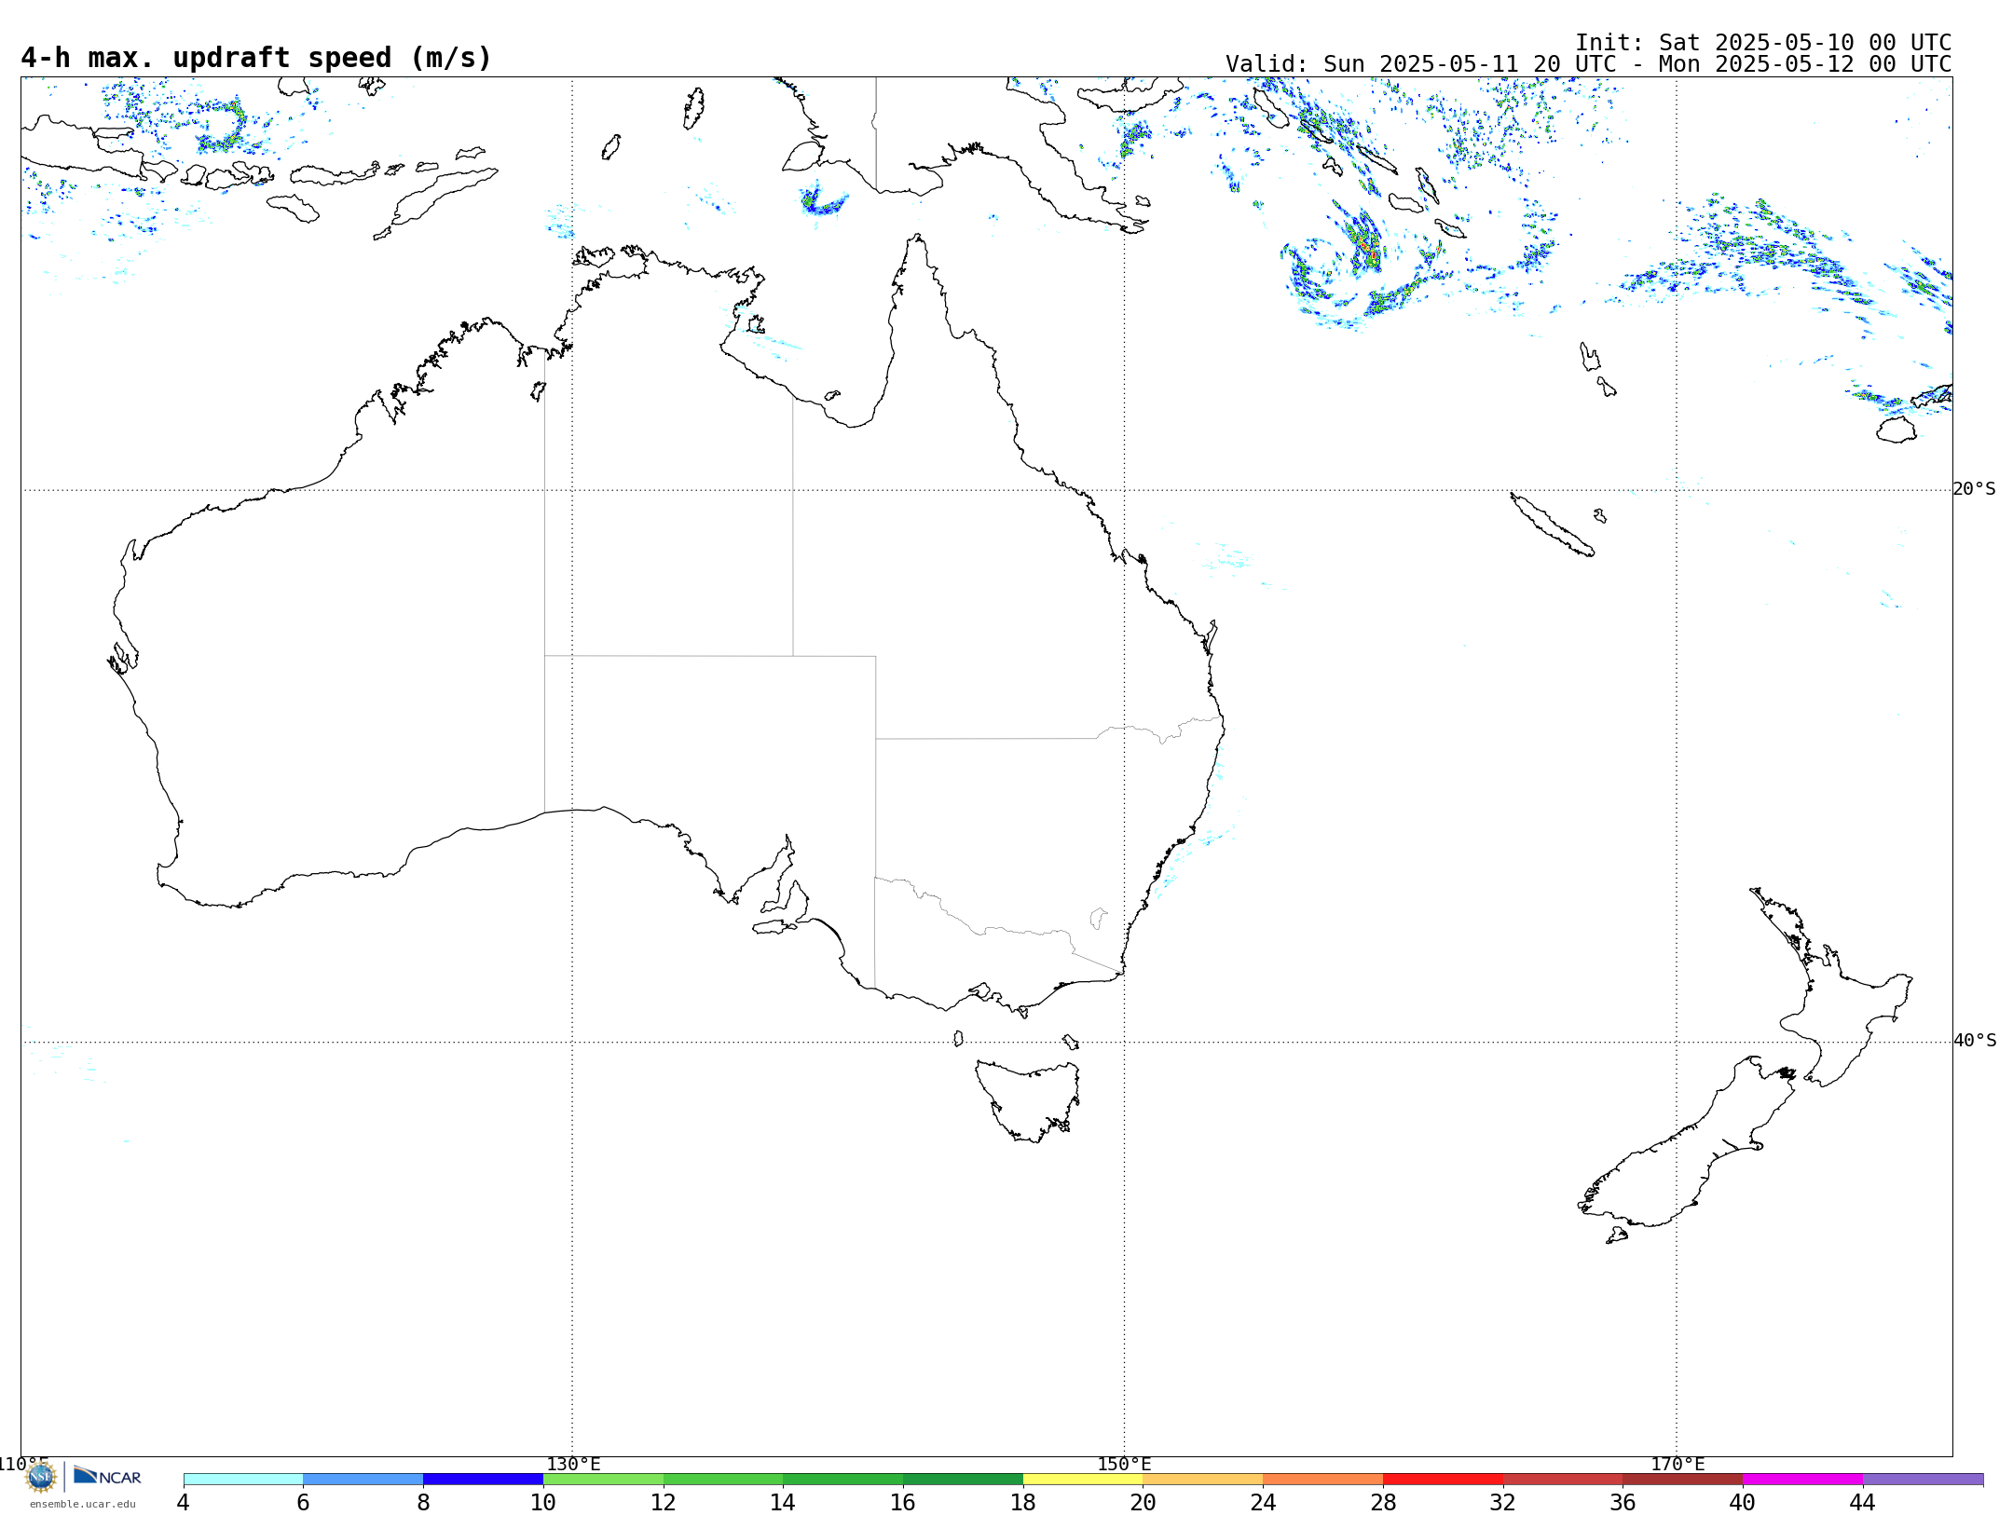Screen dimensions: 2013x1515
Task: Click the purple above-44 color swatch
Action: [x=1923, y=1479]
